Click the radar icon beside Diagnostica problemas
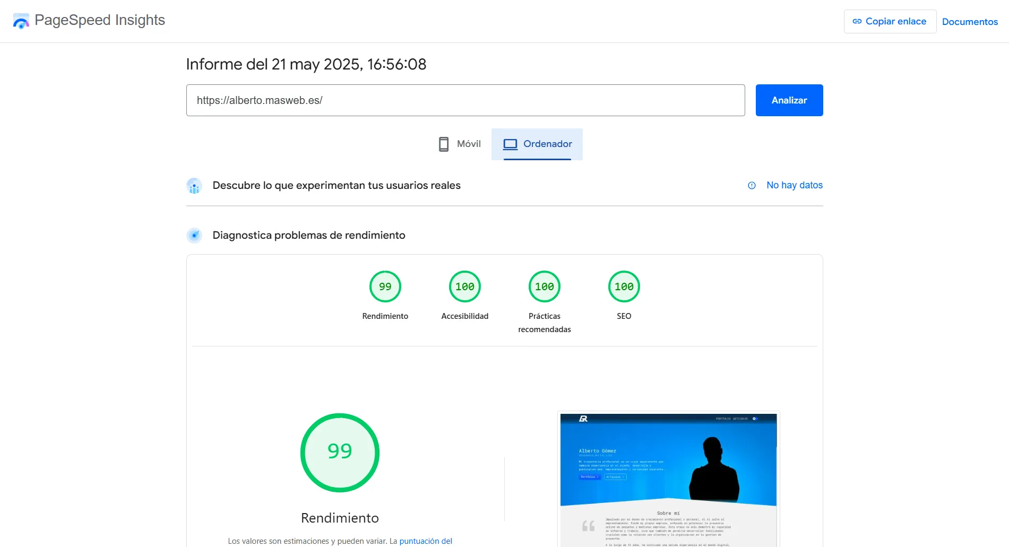 (x=194, y=235)
